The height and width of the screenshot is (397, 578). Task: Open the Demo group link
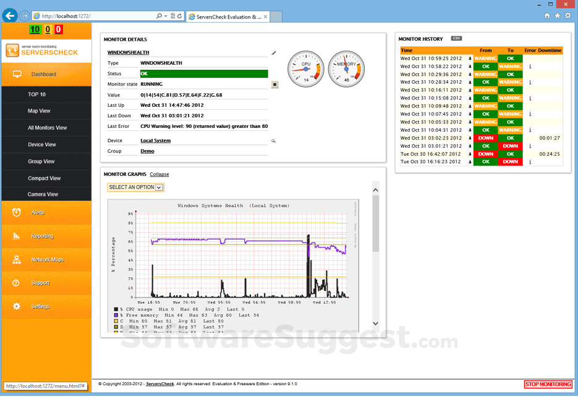(147, 151)
